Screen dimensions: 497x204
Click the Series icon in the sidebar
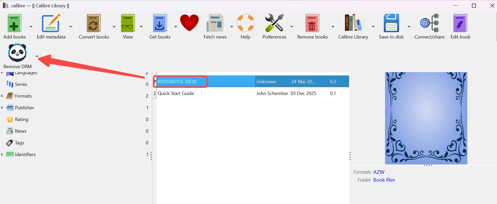tap(10, 84)
